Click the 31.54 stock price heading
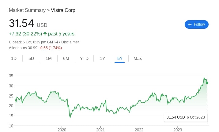The image size is (219, 132). (x=21, y=24)
